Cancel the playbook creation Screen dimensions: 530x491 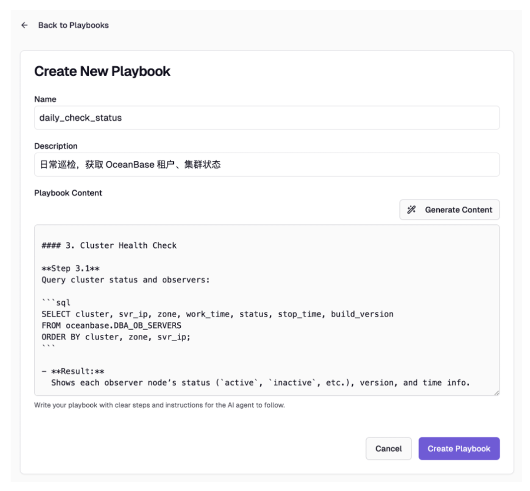tap(388, 448)
